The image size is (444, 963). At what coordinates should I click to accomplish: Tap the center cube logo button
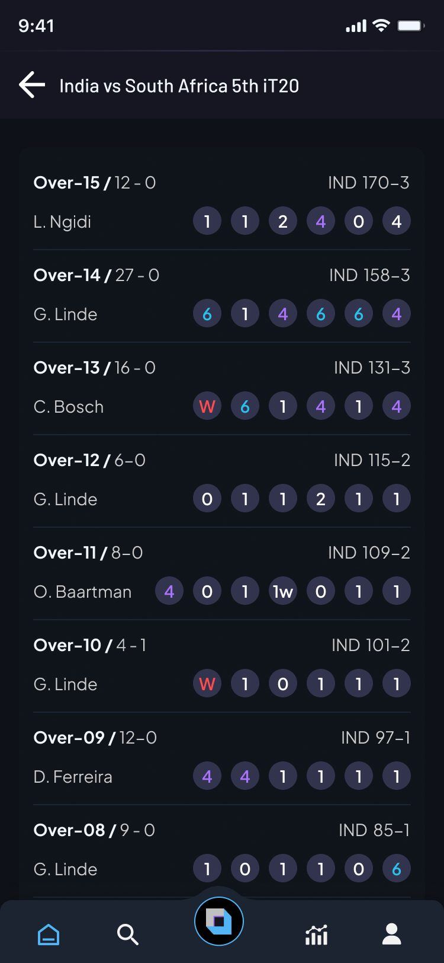pyautogui.click(x=219, y=921)
